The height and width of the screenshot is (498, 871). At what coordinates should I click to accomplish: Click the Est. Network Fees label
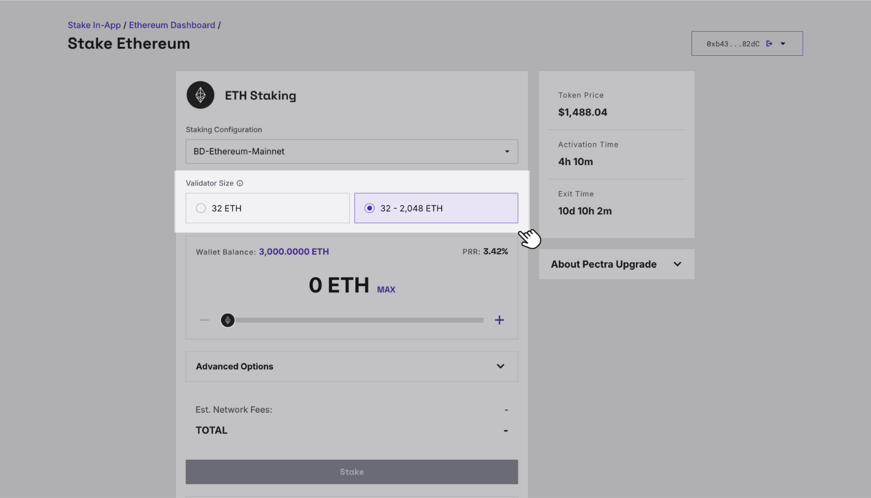pyautogui.click(x=234, y=410)
